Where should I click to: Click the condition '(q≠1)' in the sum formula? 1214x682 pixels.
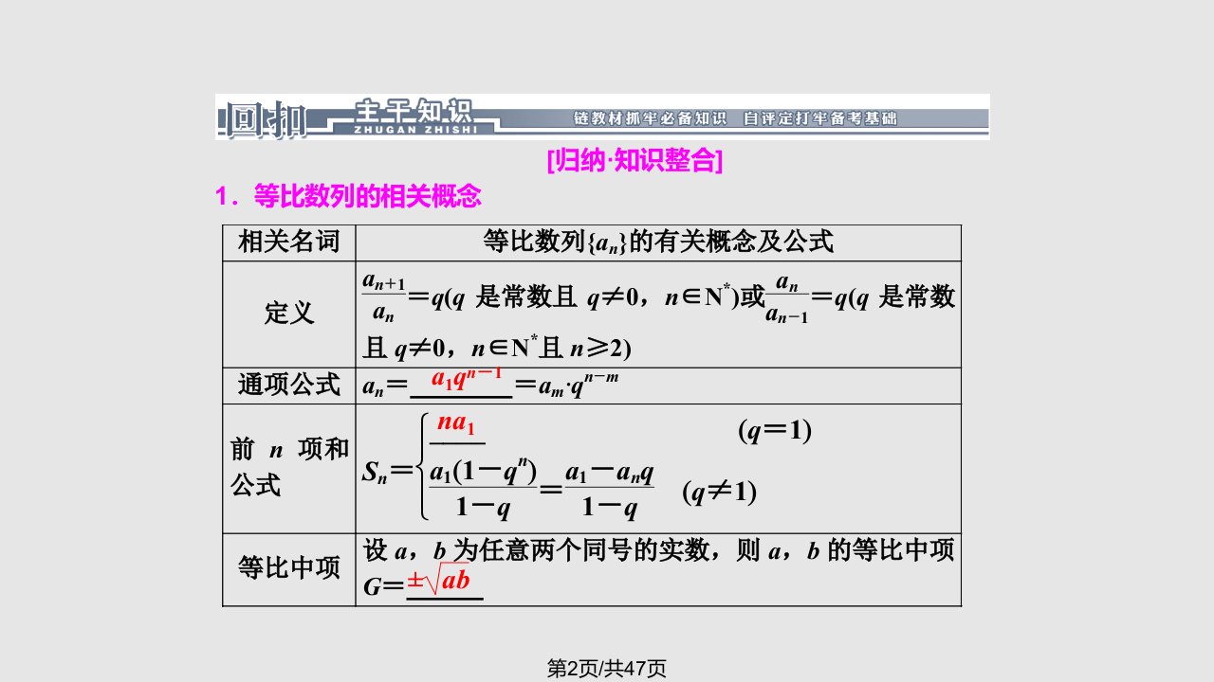click(719, 492)
